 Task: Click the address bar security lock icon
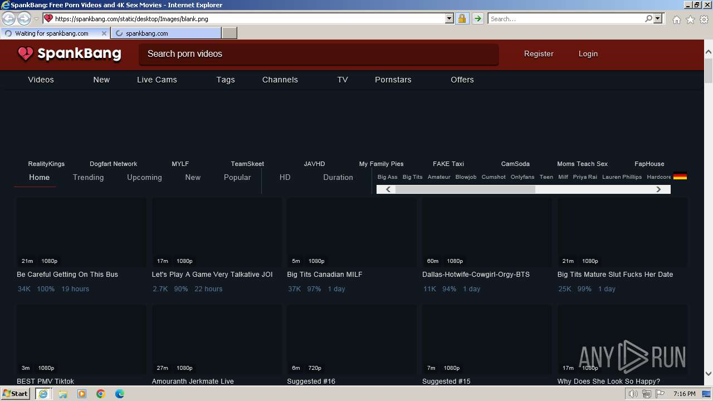[462, 18]
